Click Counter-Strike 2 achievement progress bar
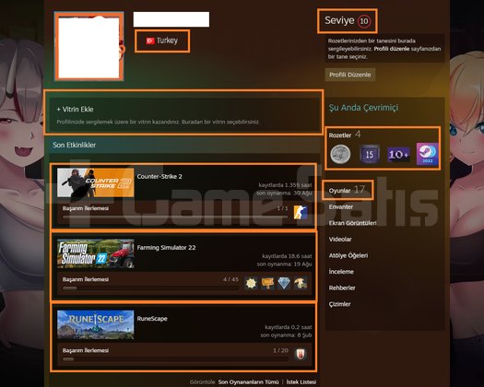This screenshot has height=387, width=484. tap(175, 217)
